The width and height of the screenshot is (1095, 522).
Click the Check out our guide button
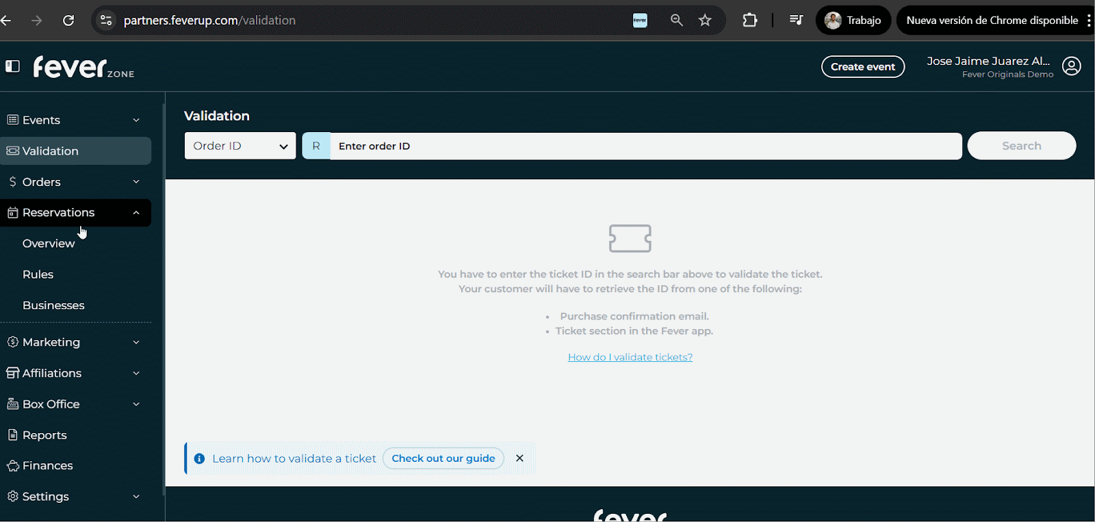click(443, 458)
